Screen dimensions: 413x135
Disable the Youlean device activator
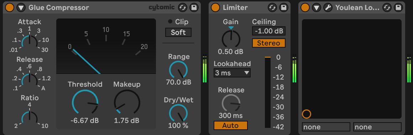tap(305, 7)
